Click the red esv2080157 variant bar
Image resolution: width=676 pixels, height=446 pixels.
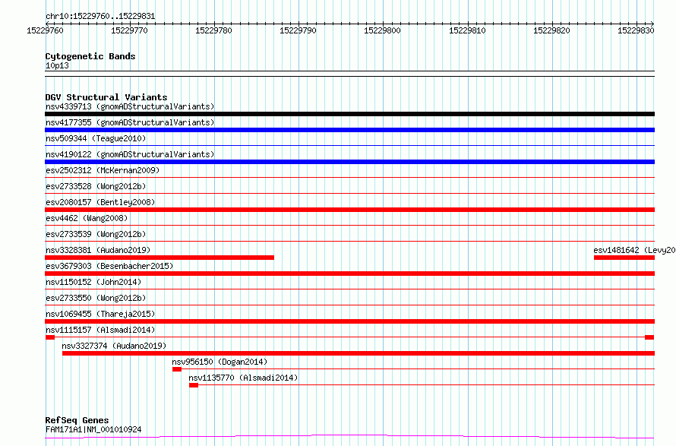(x=349, y=210)
